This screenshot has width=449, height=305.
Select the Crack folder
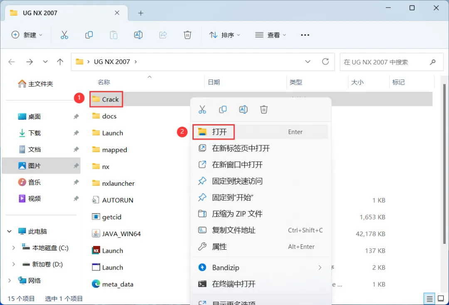coord(106,99)
